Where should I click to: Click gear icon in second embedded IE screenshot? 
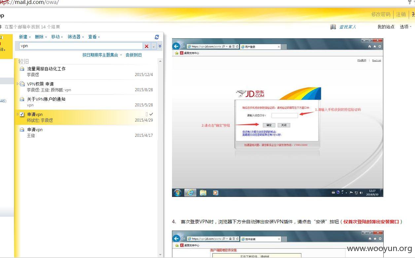click(x=380, y=239)
